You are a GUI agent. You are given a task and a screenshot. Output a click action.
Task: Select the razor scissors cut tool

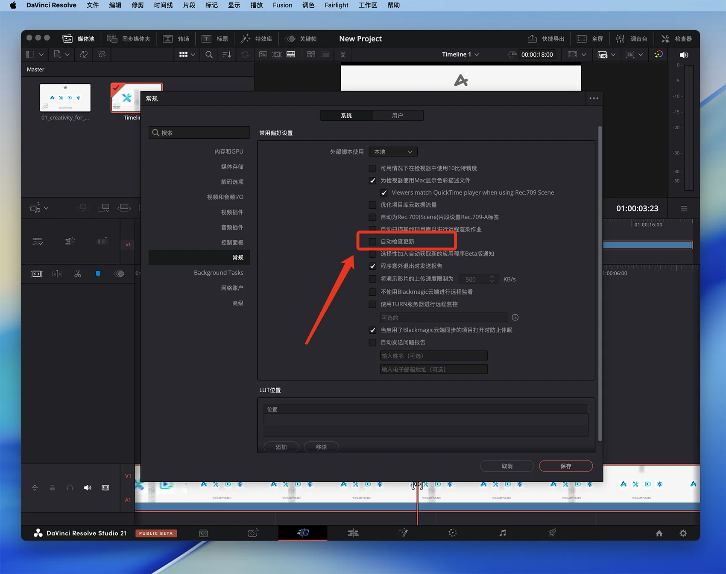click(x=78, y=274)
